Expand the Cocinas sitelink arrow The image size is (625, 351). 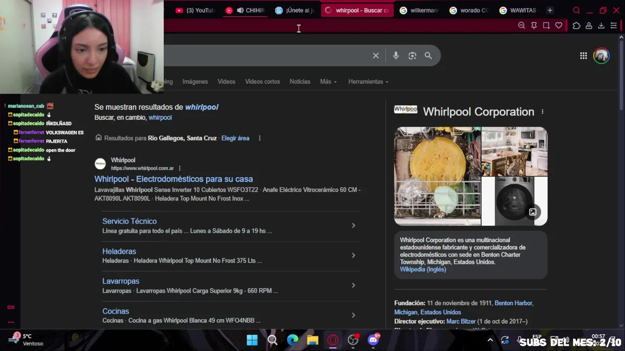point(353,315)
